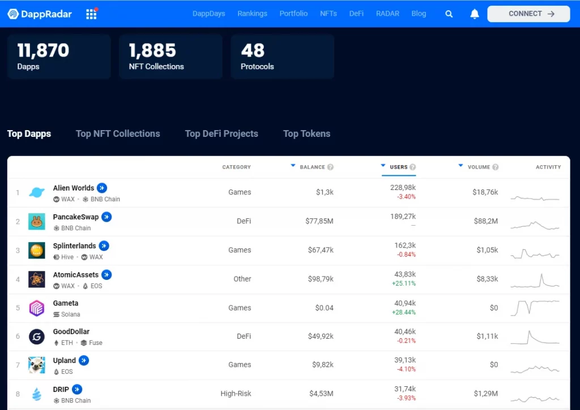Open the search magnifier icon
The image size is (580, 410).
[449, 14]
